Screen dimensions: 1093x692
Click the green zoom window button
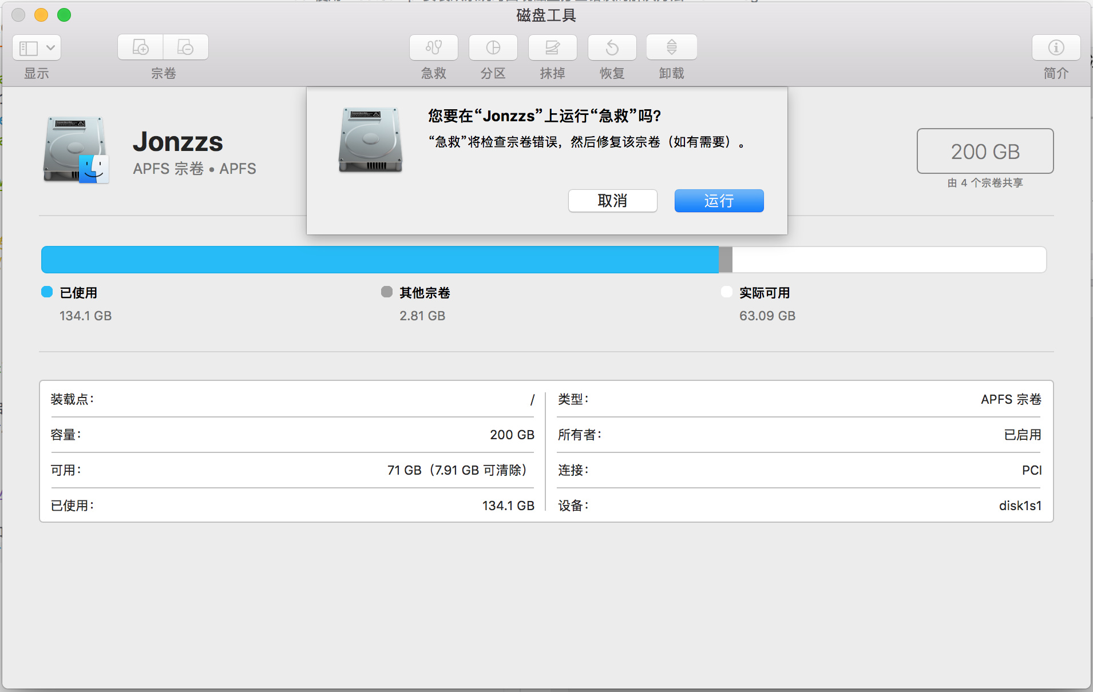[x=64, y=15]
